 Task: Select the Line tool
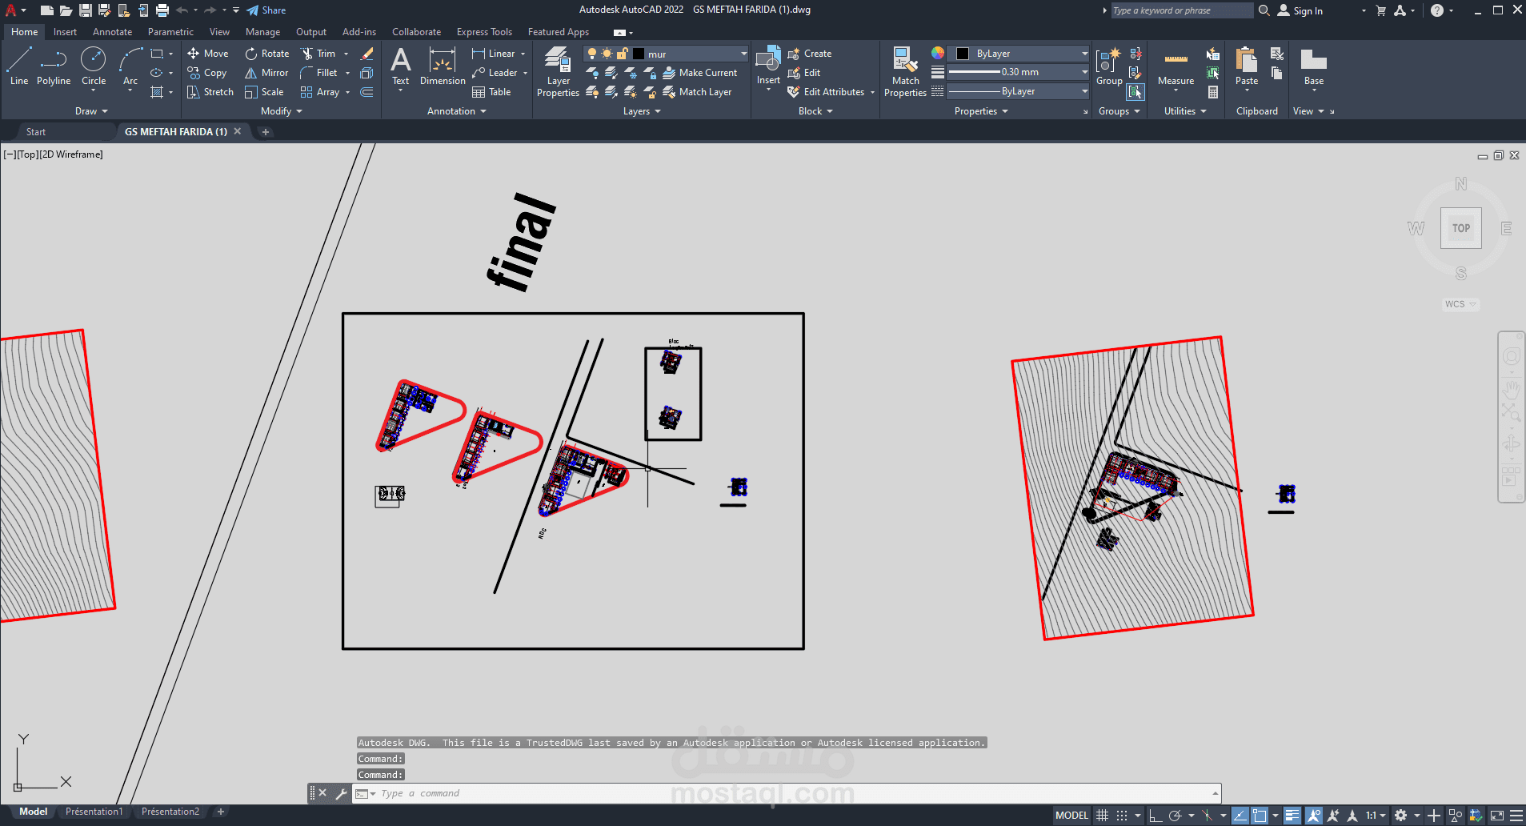[18, 64]
